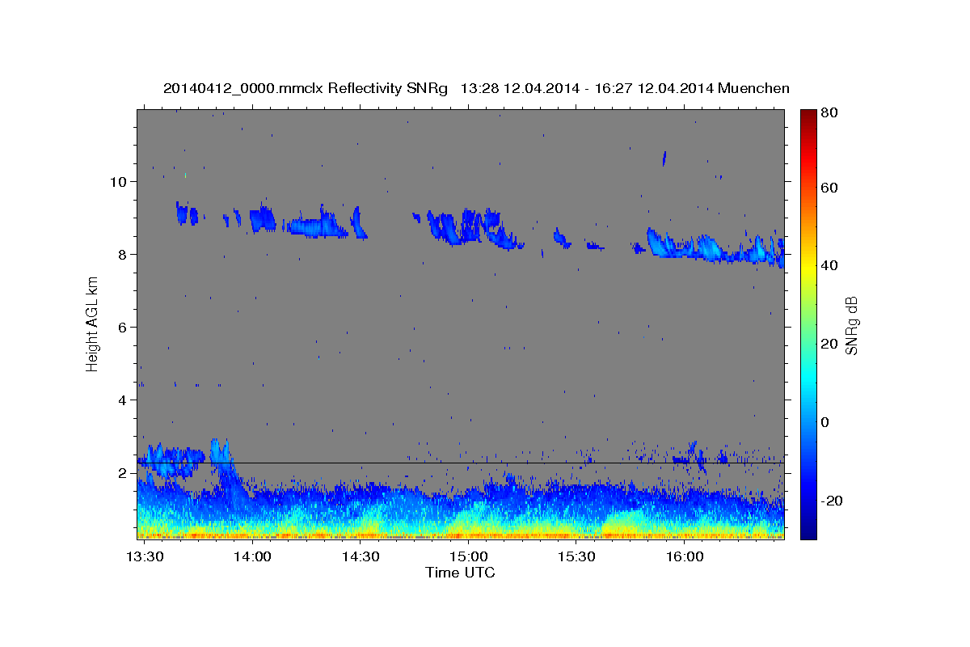The width and height of the screenshot is (970, 647).
Task: Click the colorbar value 0
Action: pyautogui.click(x=825, y=422)
